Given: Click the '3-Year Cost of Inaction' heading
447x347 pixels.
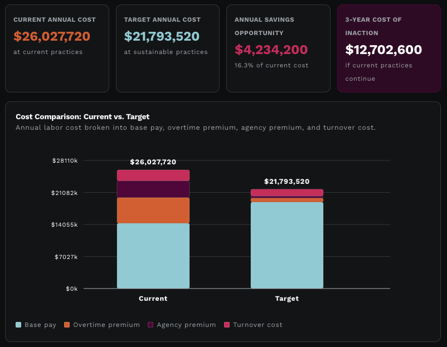Looking at the screenshot, I should (x=373, y=26).
